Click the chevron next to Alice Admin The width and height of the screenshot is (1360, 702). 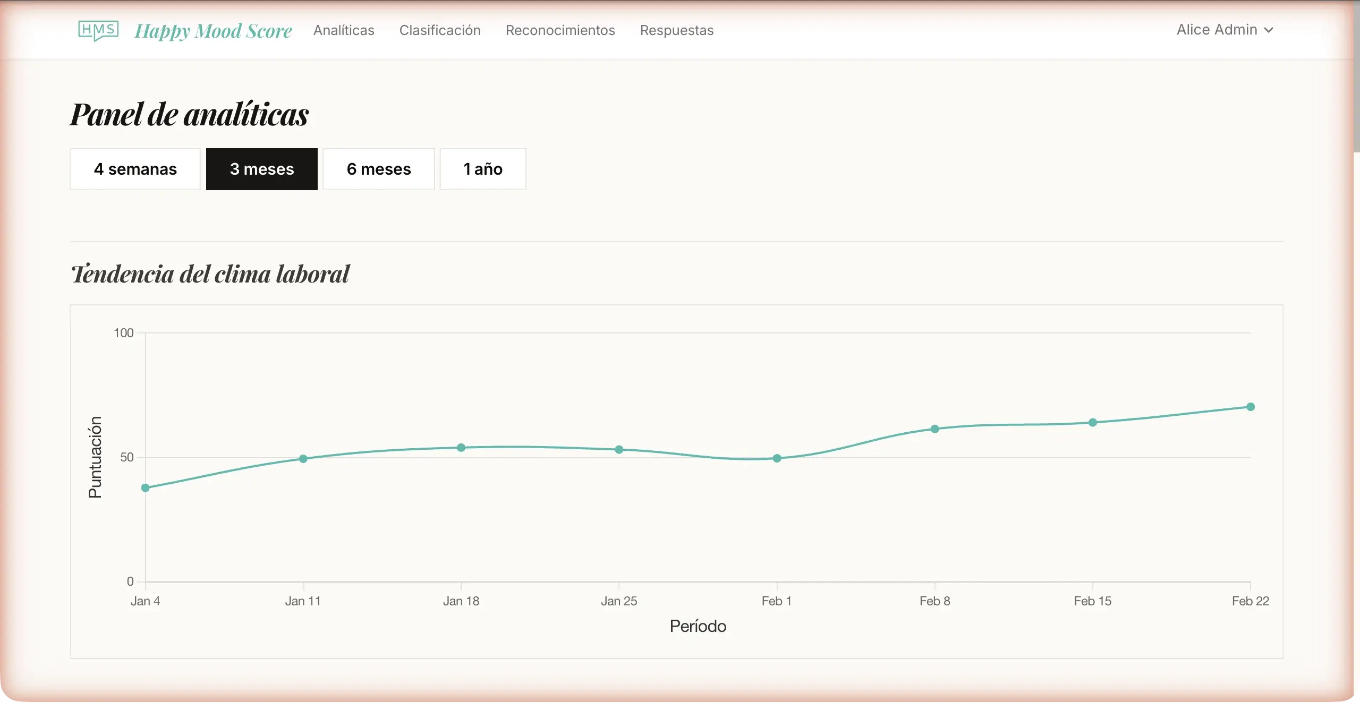tap(1269, 30)
